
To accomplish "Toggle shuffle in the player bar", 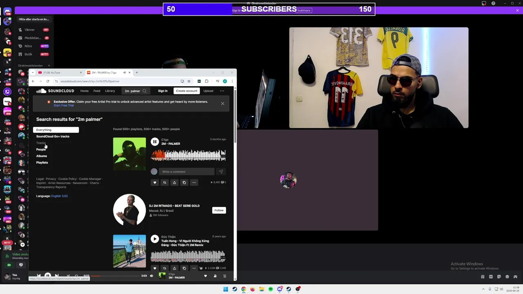I will (x=68, y=276).
